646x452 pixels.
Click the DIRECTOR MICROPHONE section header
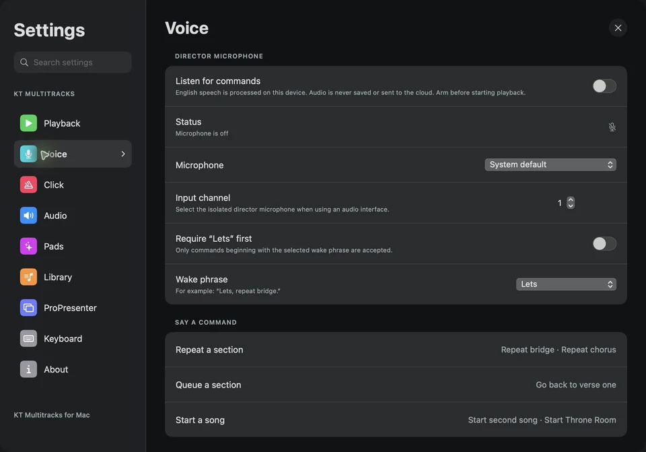click(x=219, y=56)
